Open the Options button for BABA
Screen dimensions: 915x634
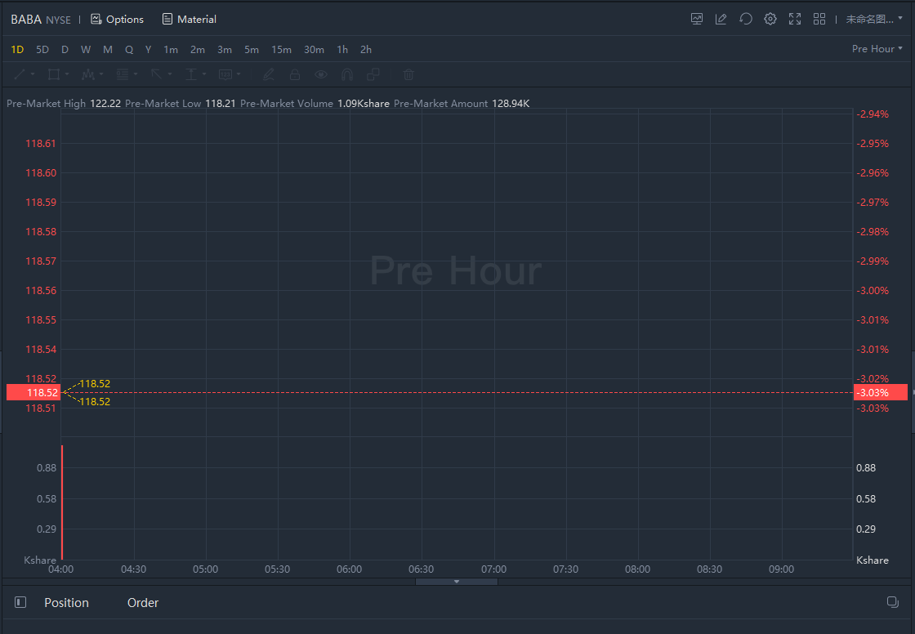pyautogui.click(x=118, y=20)
